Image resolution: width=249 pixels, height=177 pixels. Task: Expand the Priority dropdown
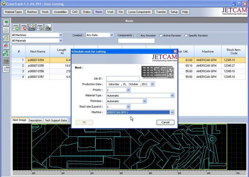point(128,90)
